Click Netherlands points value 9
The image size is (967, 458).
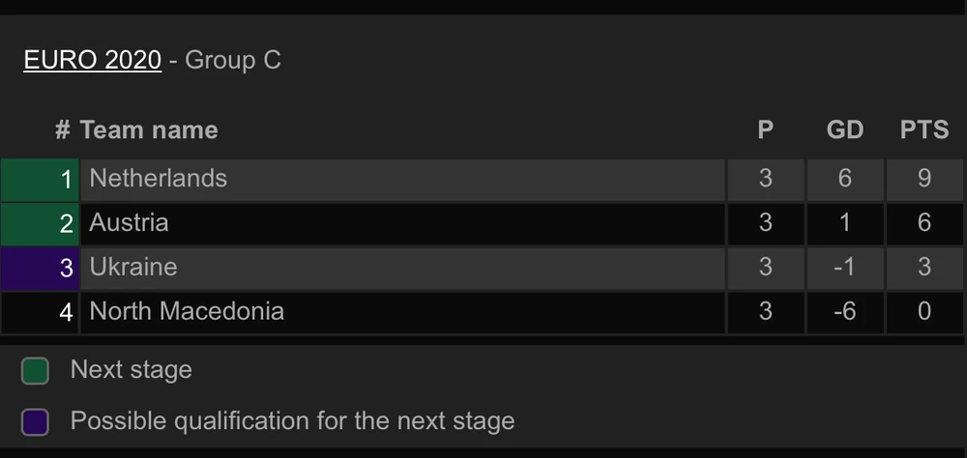(924, 179)
